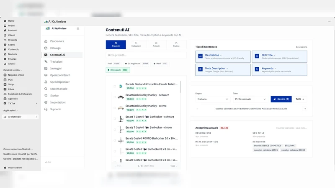Screen dimensions: 335x188
Task: Open Suddivisione zona UE per tariffe
Action: (x=20, y=154)
